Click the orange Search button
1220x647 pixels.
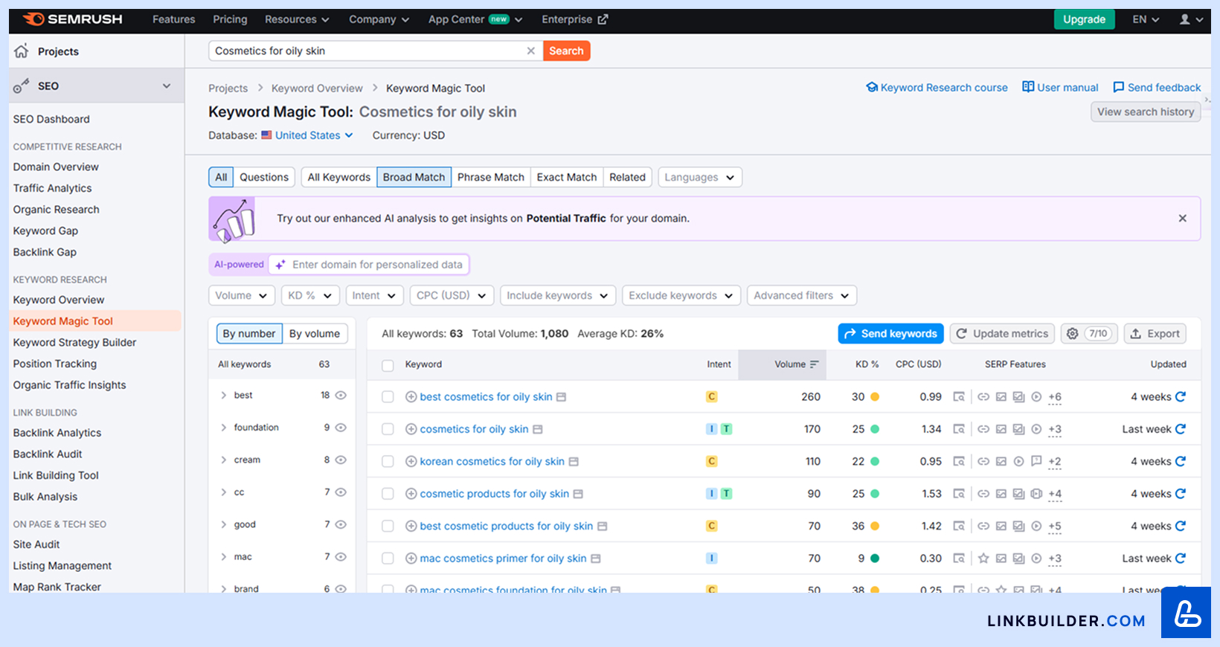(x=566, y=51)
